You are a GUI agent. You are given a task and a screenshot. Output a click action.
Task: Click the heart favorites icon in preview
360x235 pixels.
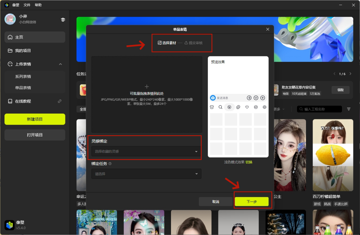tap(247, 107)
